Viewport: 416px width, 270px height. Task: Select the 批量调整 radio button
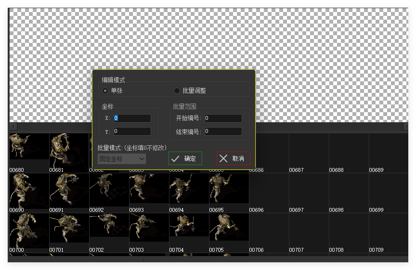(177, 90)
